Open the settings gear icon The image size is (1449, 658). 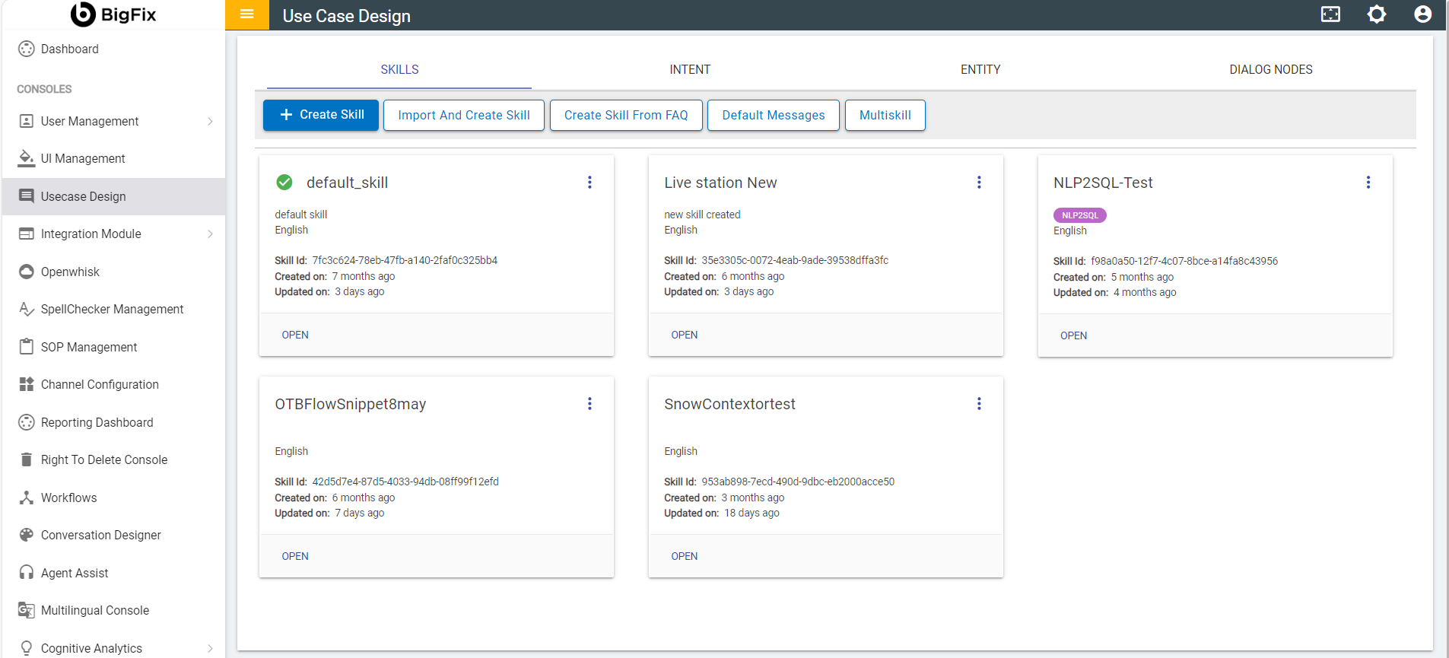[x=1376, y=14]
